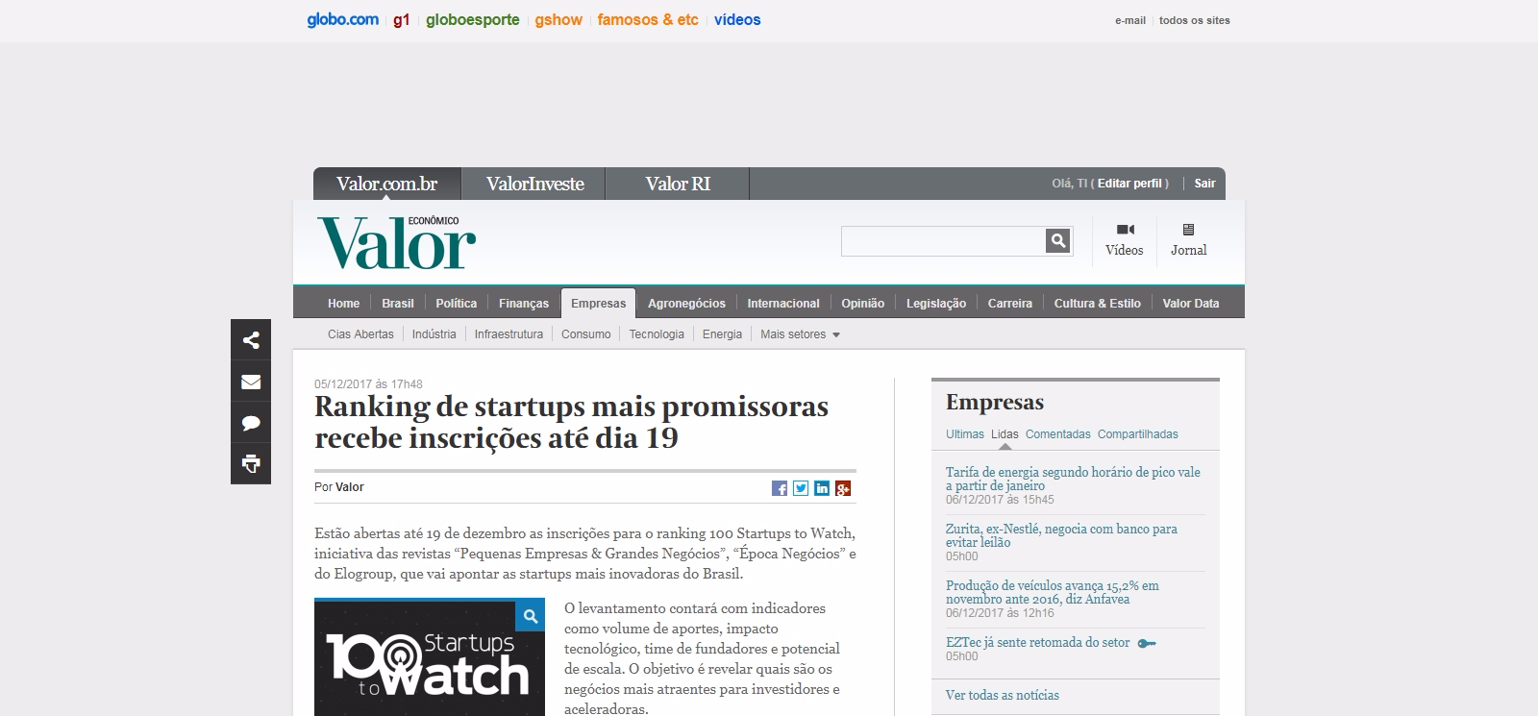Open the Consumo submenu link
Viewport: 1538px width, 716px height.
(586, 334)
